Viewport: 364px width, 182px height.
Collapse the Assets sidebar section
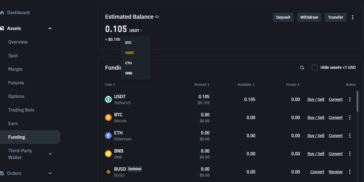[50, 29]
